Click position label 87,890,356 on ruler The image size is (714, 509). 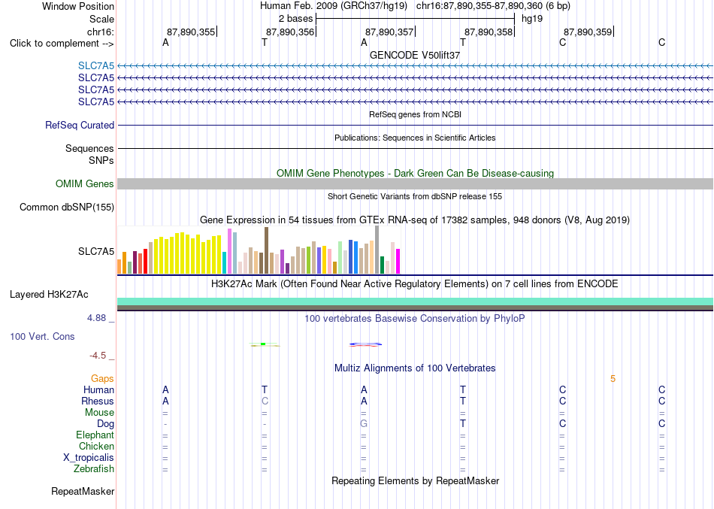[x=290, y=32]
